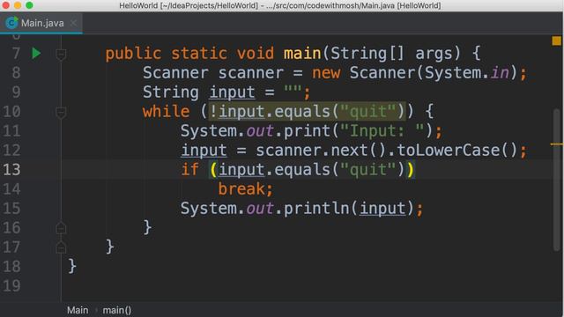This screenshot has height=317, width=564.
Task: Click line number 19 in the gutter
Action: (x=11, y=285)
